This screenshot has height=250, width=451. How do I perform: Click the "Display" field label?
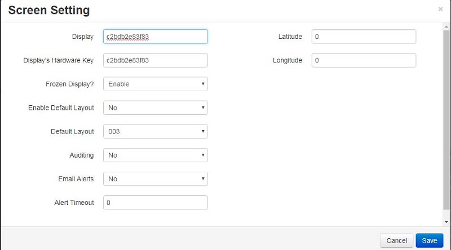[x=83, y=37]
